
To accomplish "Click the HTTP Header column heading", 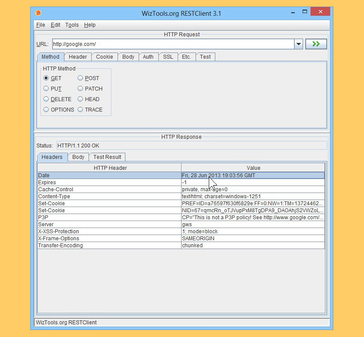I will [110, 168].
